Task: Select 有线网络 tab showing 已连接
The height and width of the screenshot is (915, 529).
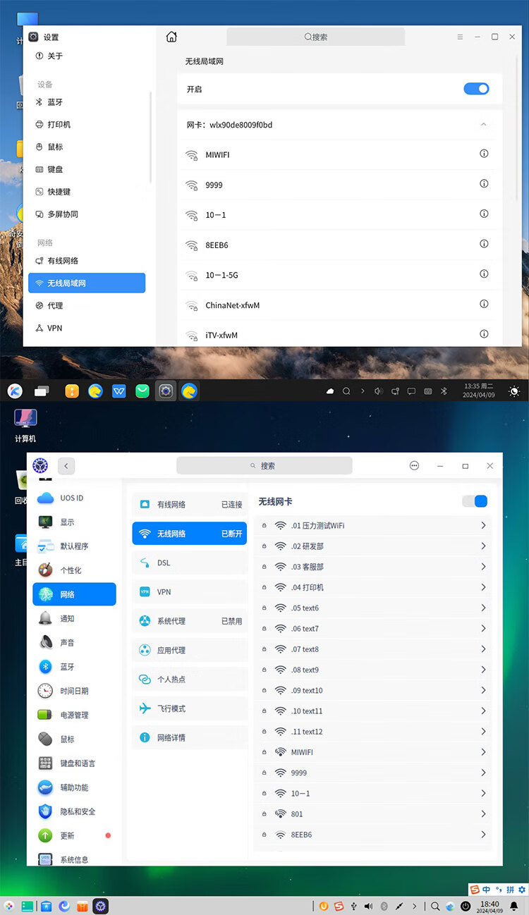Action: (x=189, y=505)
